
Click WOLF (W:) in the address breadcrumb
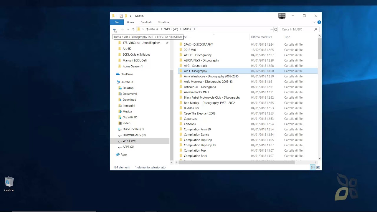(171, 29)
